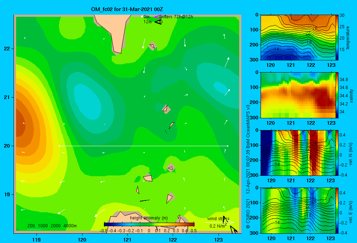The height and width of the screenshot is (243, 357).
Task: Click the 26 contour label in temperature panel
Action: point(315,29)
